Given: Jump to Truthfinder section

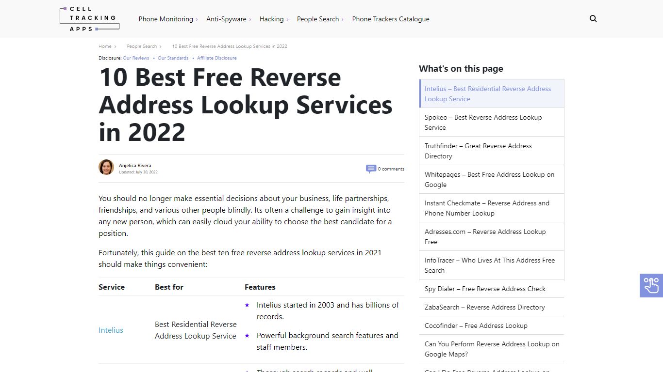Looking at the screenshot, I should tap(492, 151).
